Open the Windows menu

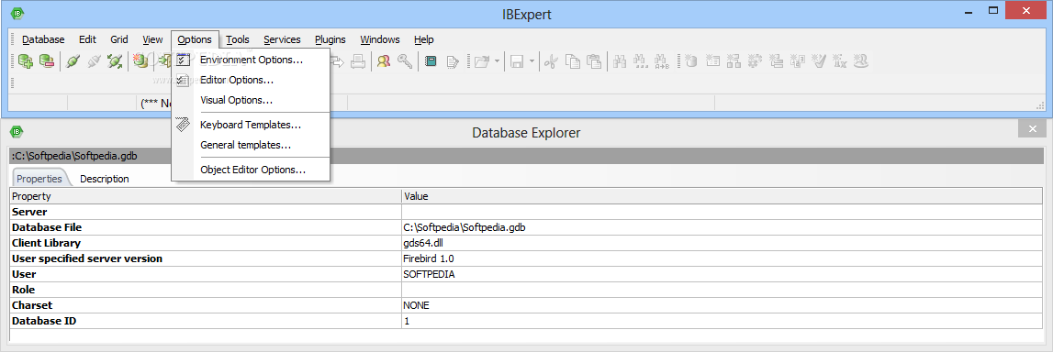point(380,39)
